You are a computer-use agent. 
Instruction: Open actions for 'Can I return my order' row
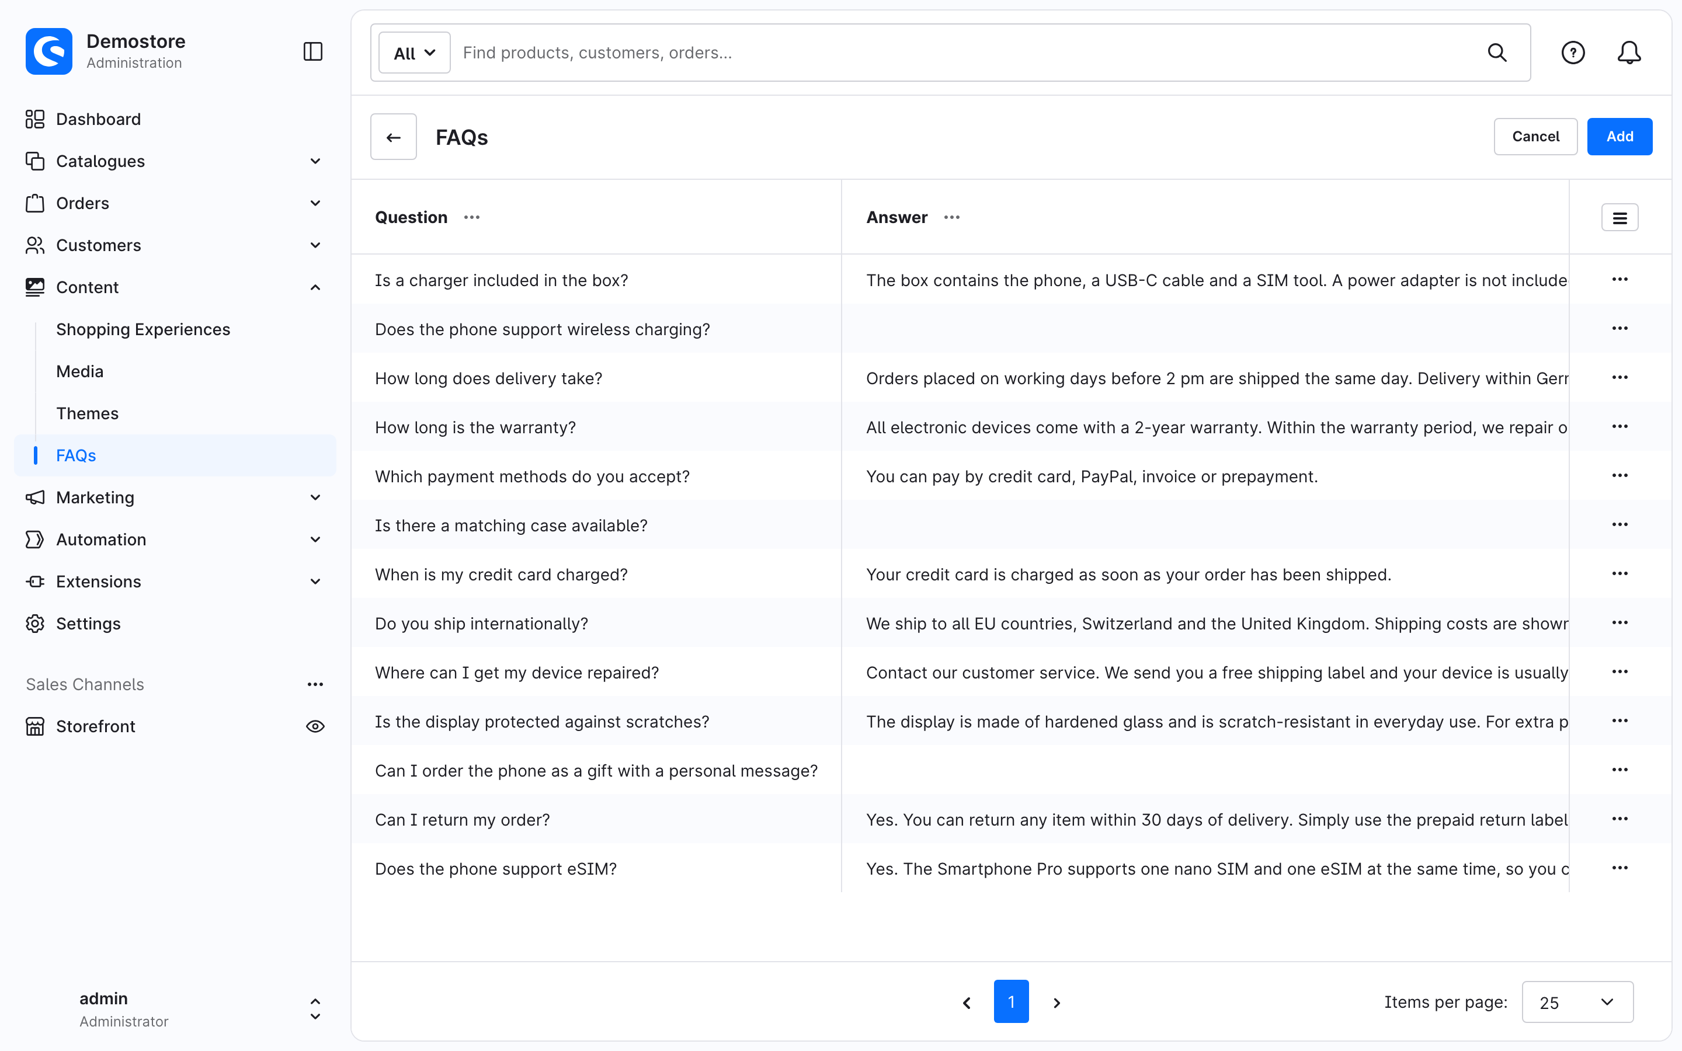pyautogui.click(x=1620, y=820)
